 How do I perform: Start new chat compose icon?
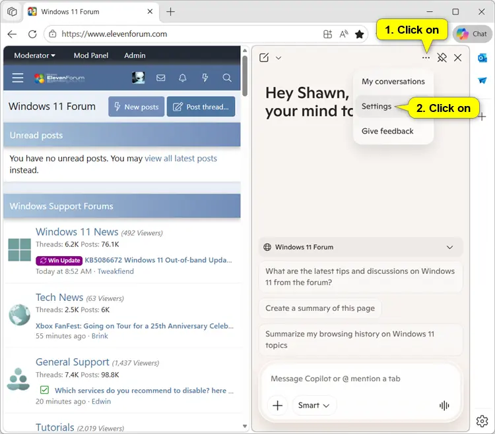[264, 58]
